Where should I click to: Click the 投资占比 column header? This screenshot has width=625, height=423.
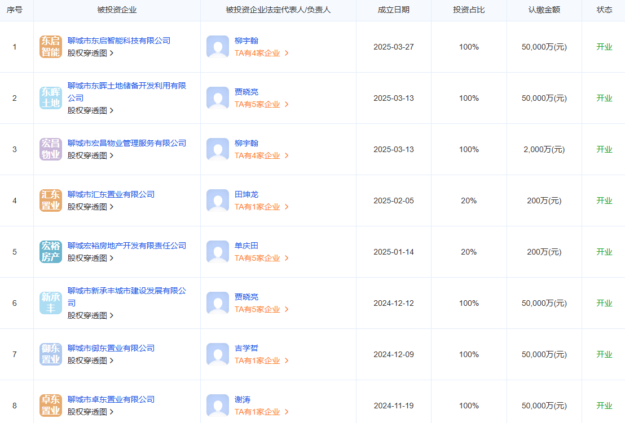(x=469, y=10)
